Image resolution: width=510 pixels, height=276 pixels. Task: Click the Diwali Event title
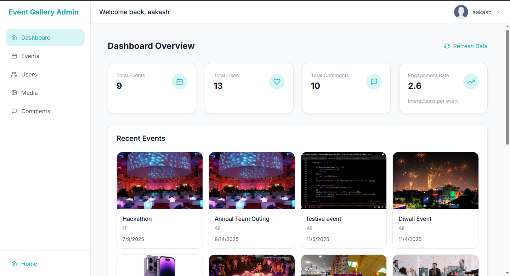click(415, 219)
